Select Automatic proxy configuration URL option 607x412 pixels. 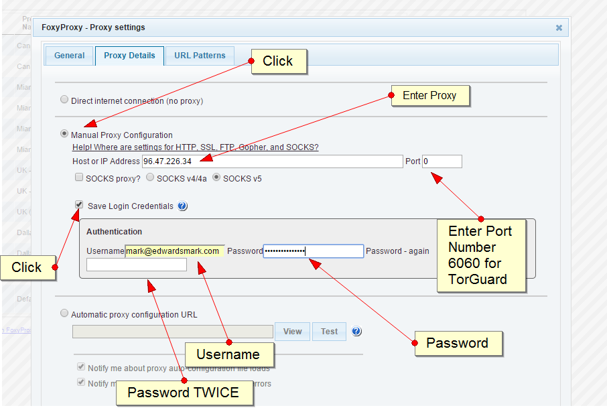point(64,314)
